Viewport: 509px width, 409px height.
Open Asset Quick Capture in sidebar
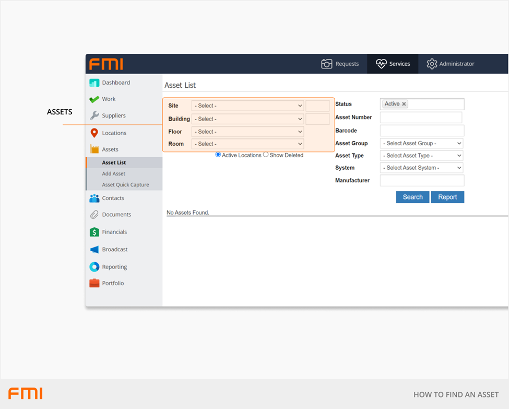tap(125, 185)
